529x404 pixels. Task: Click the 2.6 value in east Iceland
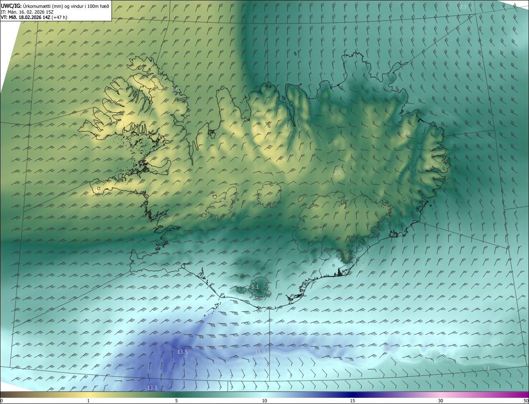click(x=407, y=133)
